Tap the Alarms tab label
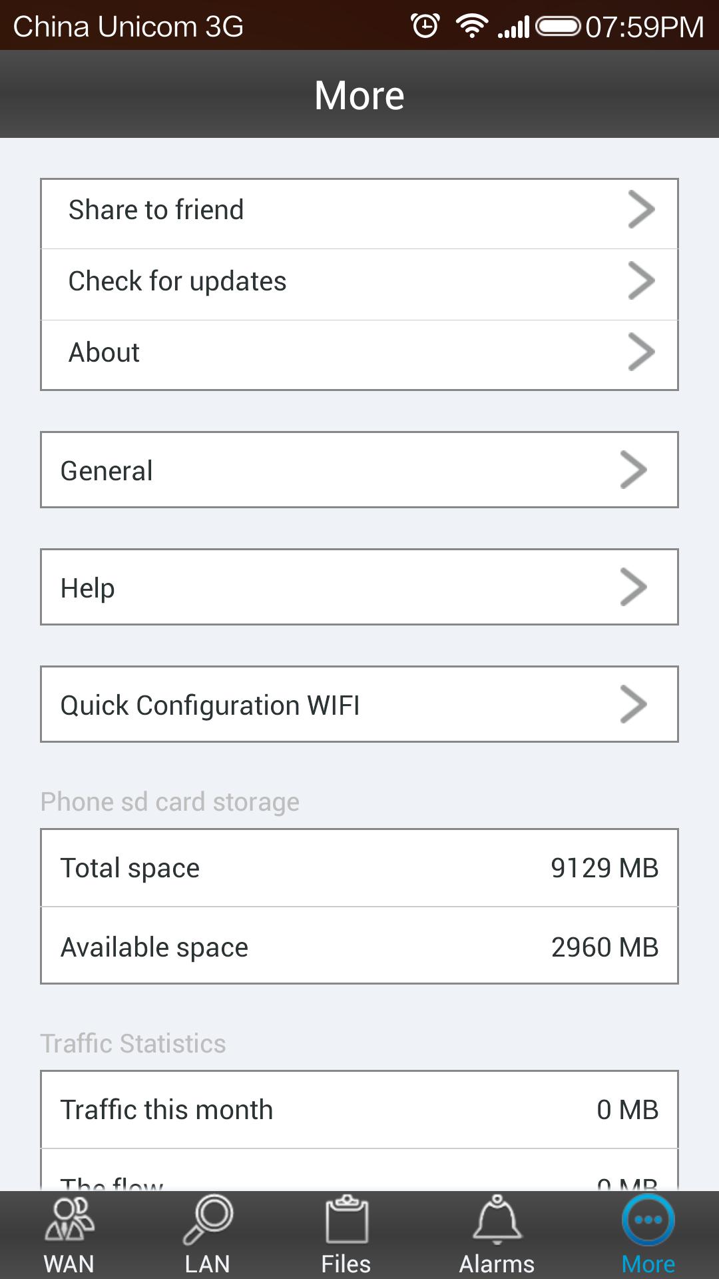Screen dimensions: 719x1279 point(497,1264)
